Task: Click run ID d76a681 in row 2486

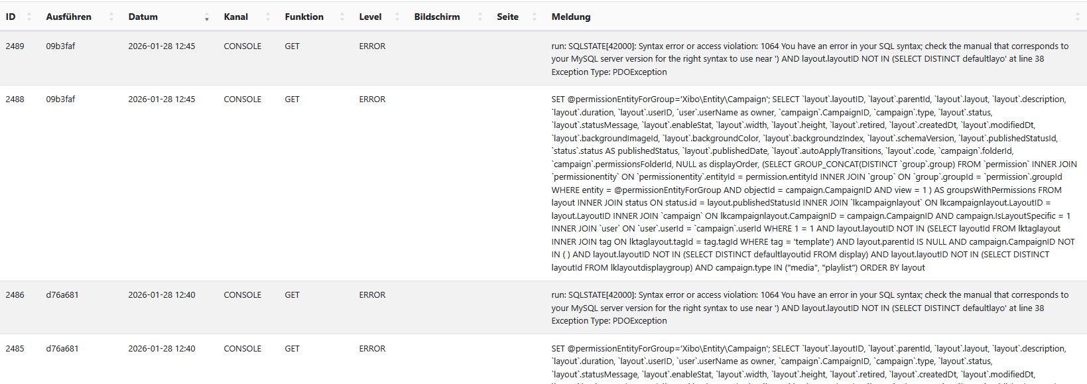Action: coord(62,295)
